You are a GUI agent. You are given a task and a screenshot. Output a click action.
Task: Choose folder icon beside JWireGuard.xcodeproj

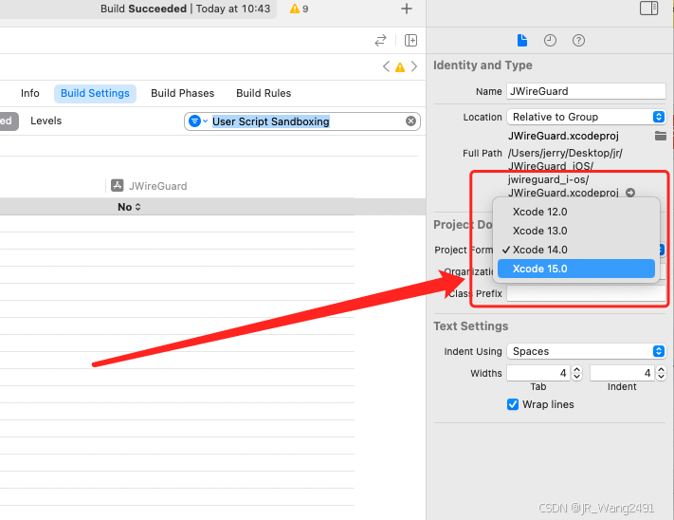661,136
